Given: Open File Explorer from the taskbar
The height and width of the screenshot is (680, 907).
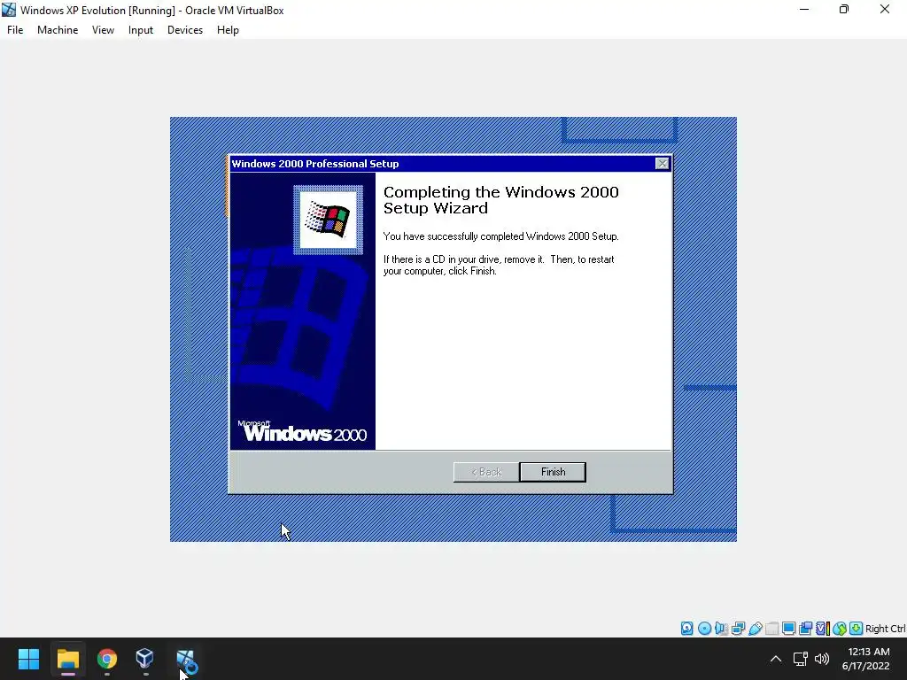Looking at the screenshot, I should [x=67, y=659].
